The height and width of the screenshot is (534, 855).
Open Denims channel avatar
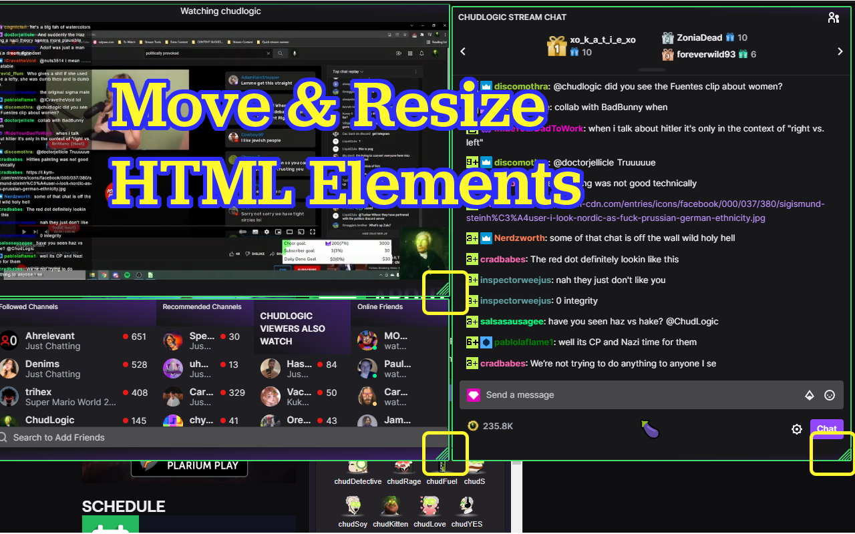click(9, 368)
